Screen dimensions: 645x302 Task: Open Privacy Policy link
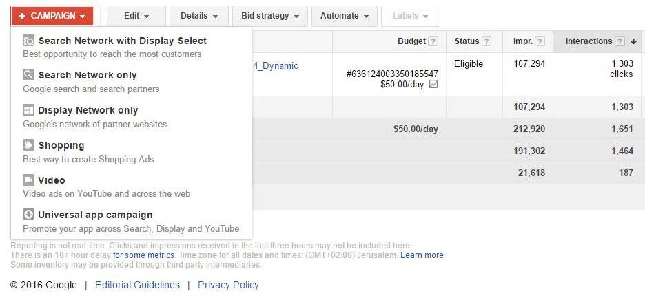pos(228,285)
